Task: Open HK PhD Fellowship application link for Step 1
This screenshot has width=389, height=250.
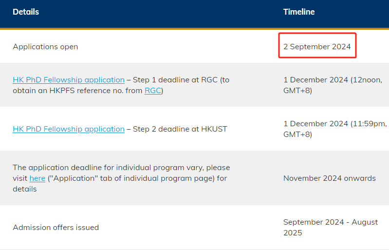Action: tap(69, 80)
